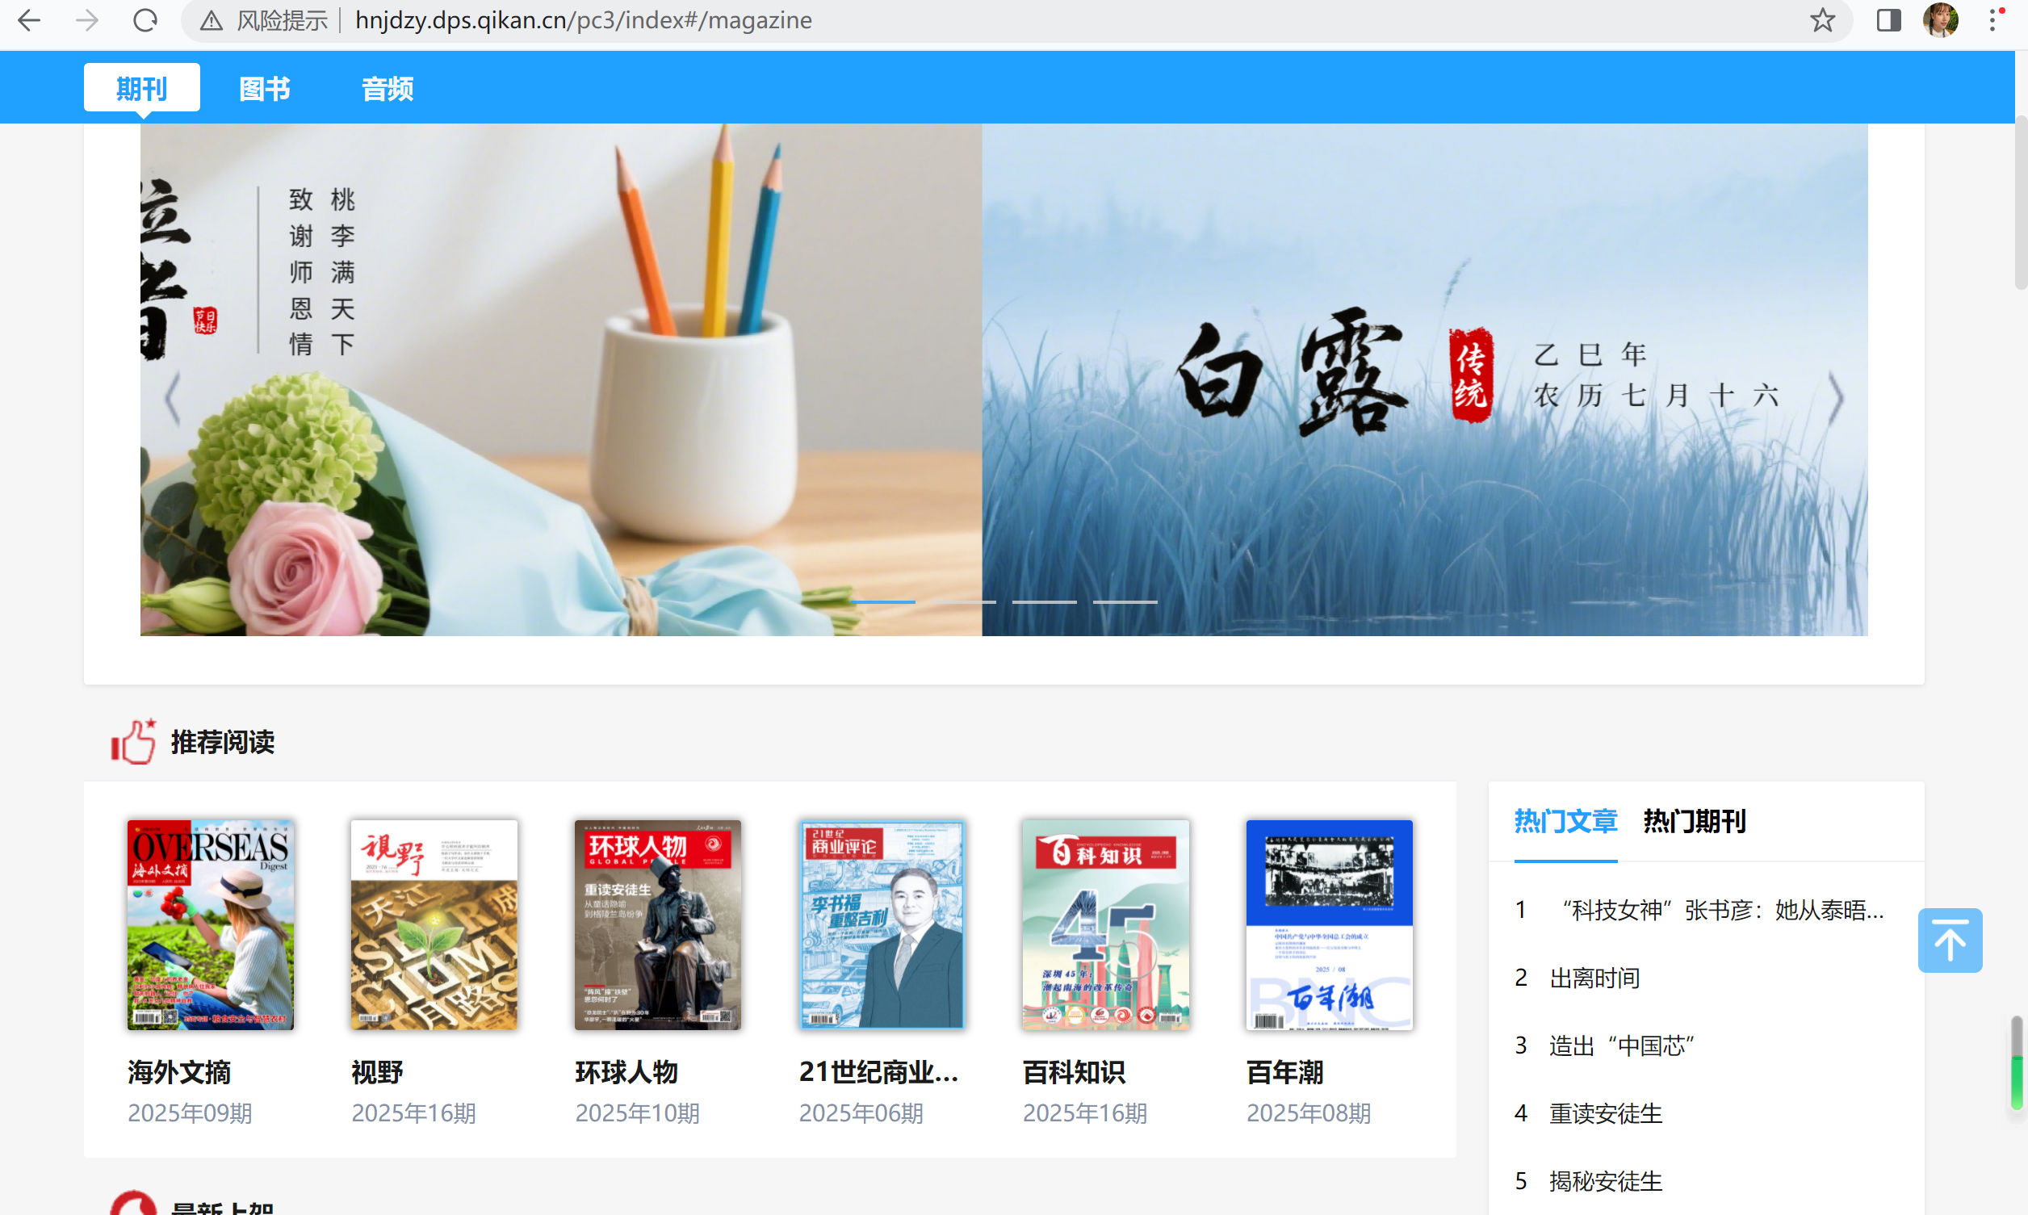Open the browser three-dot menu
Viewport: 2028px width, 1215px height.
click(x=1992, y=20)
